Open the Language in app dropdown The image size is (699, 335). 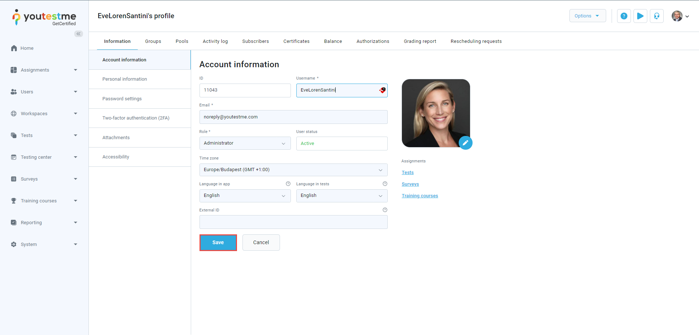point(245,195)
